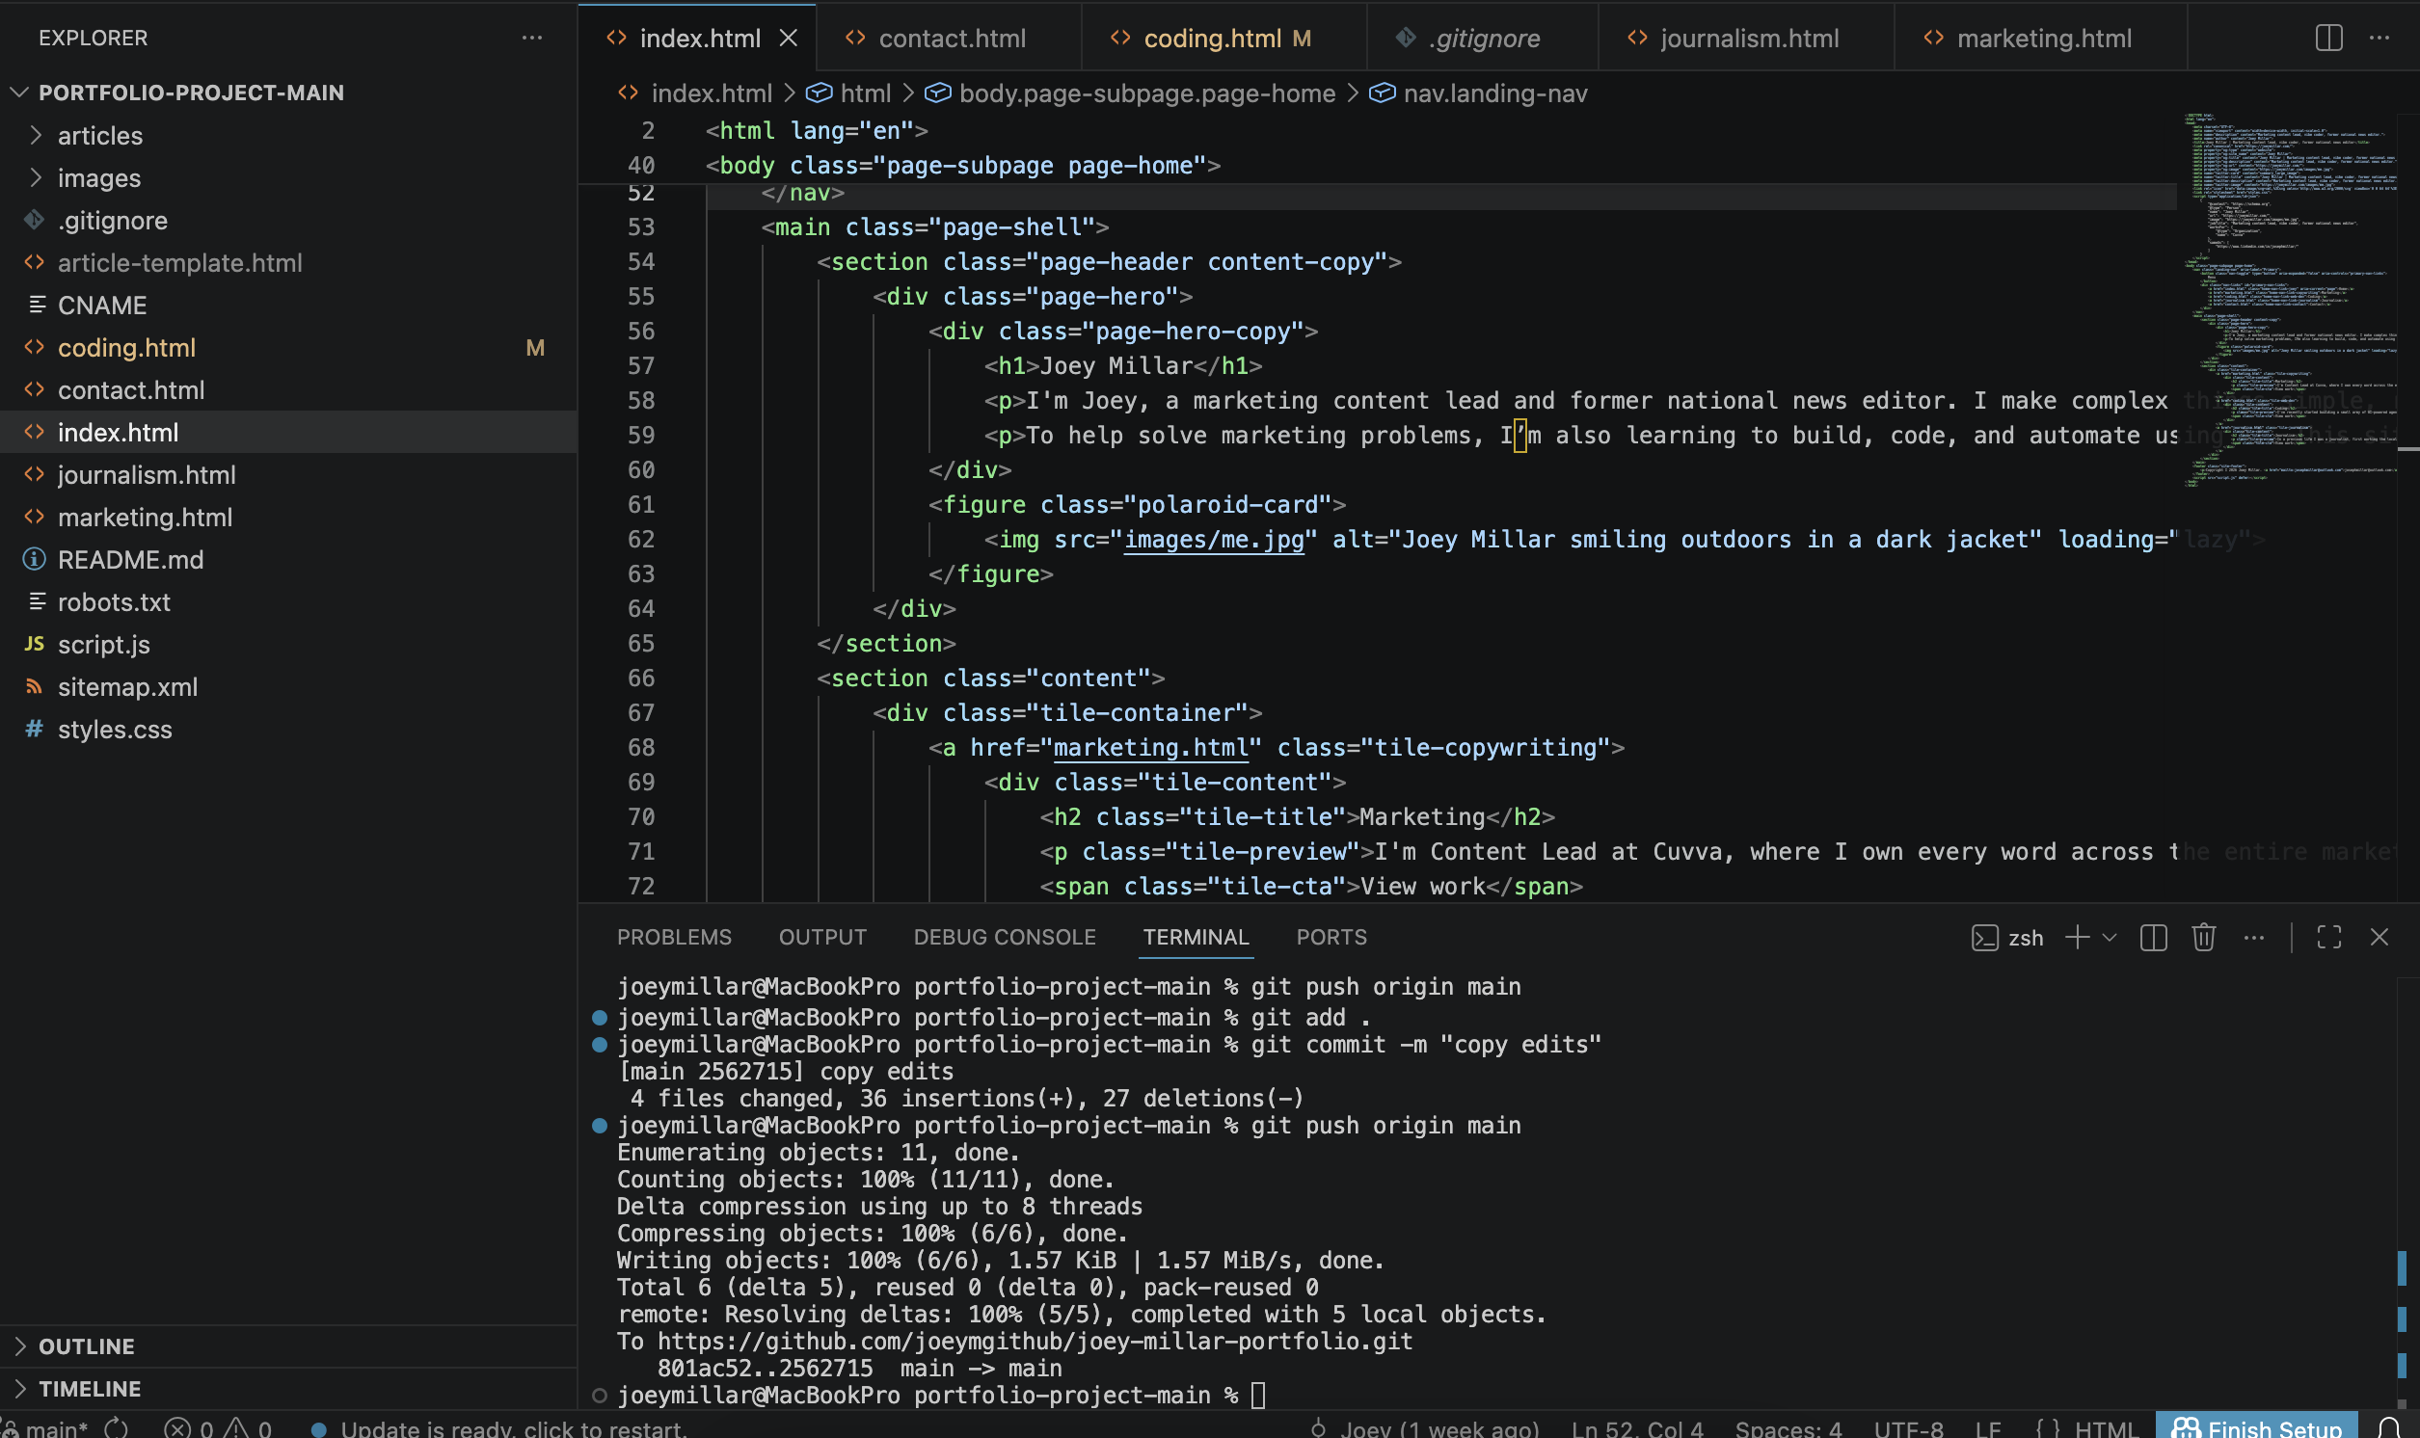The width and height of the screenshot is (2420, 1438).
Task: Open article-template.html in the Explorer
Action: point(289,262)
